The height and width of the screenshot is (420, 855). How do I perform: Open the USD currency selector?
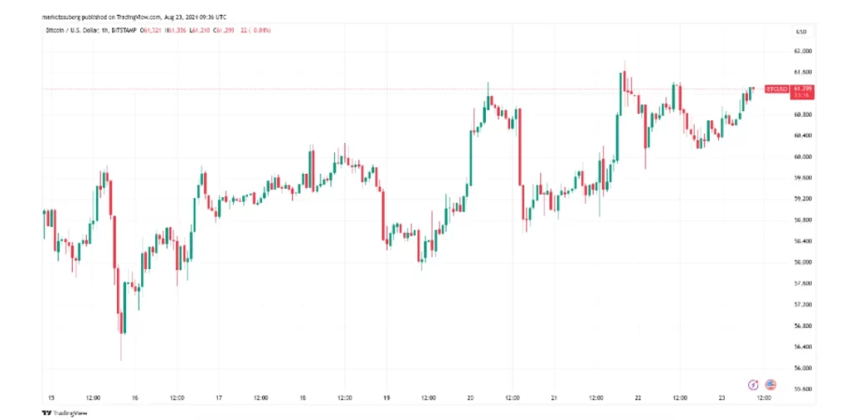coord(802,32)
